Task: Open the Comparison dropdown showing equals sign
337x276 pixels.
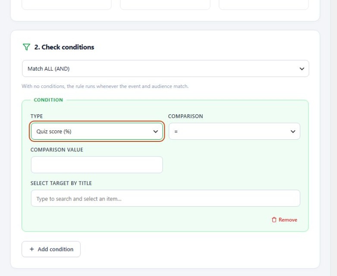Action: point(234,131)
